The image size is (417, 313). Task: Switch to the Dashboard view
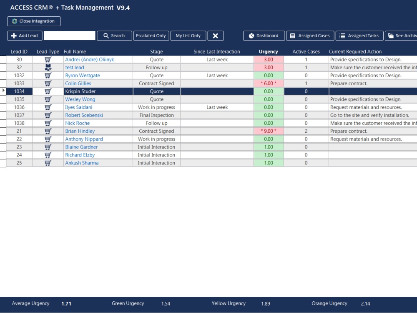(264, 35)
